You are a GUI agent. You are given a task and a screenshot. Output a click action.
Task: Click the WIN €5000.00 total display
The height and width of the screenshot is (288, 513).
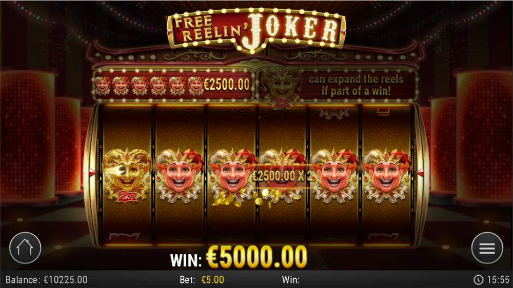239,257
